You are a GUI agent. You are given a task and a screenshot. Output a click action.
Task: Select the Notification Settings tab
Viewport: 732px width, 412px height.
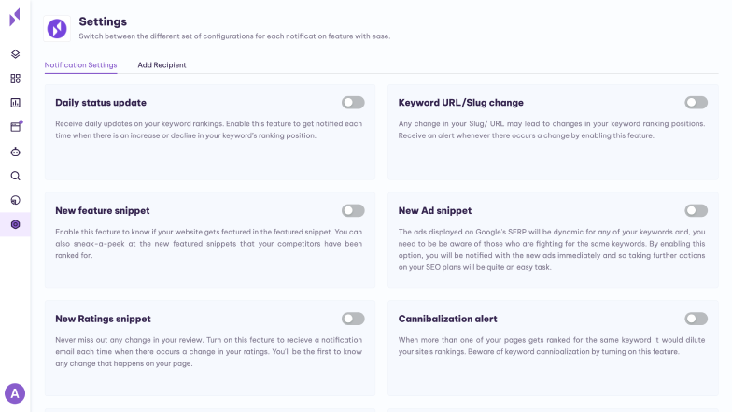point(80,65)
